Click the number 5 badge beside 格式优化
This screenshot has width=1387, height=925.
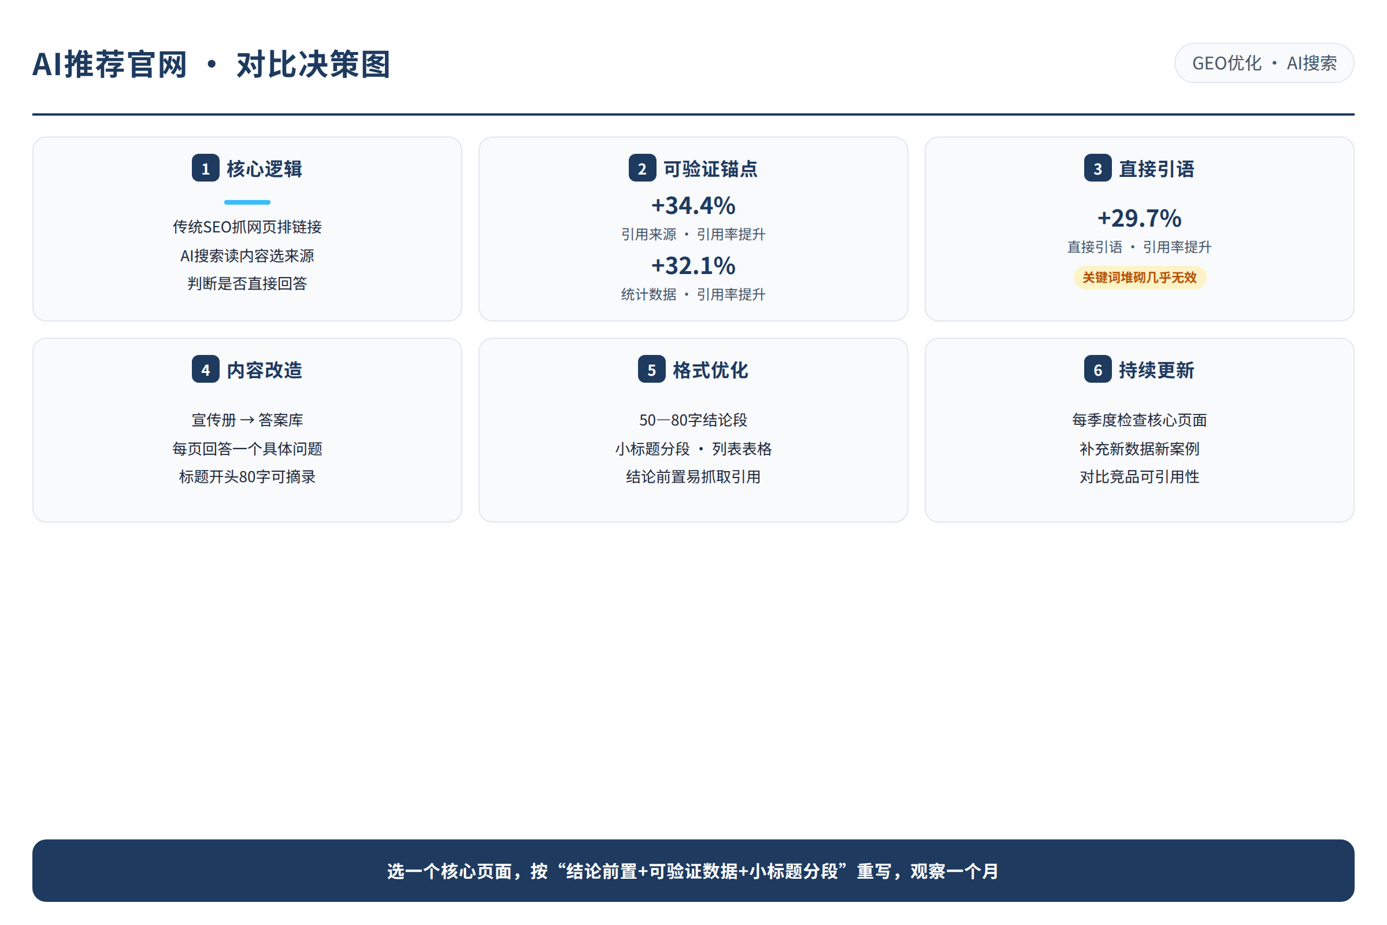(652, 369)
